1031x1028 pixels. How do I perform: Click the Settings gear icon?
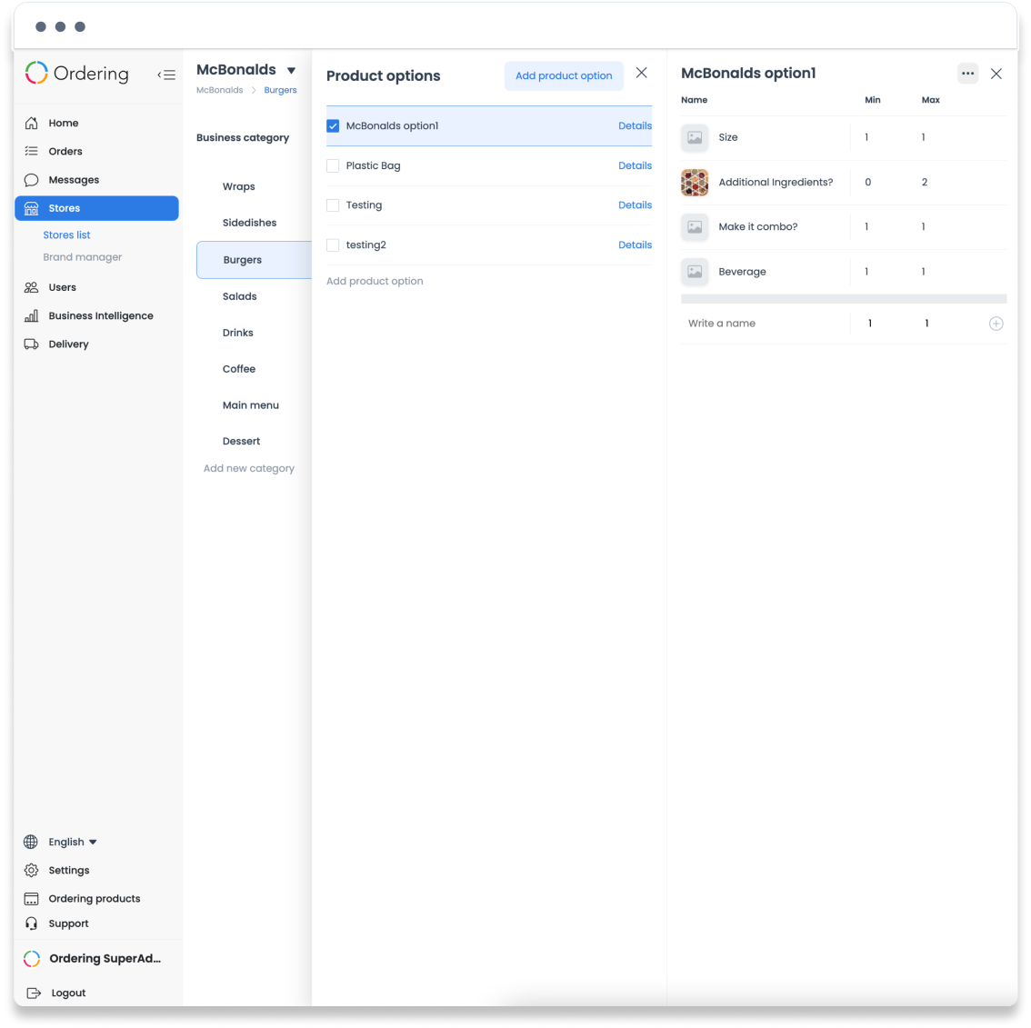click(x=31, y=870)
